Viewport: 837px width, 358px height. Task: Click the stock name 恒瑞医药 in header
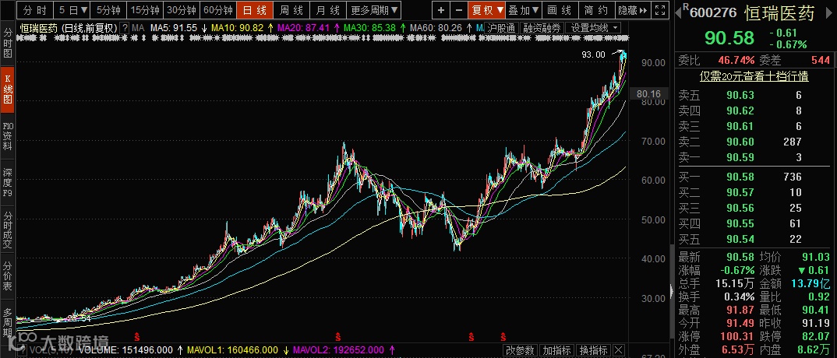pyautogui.click(x=780, y=12)
